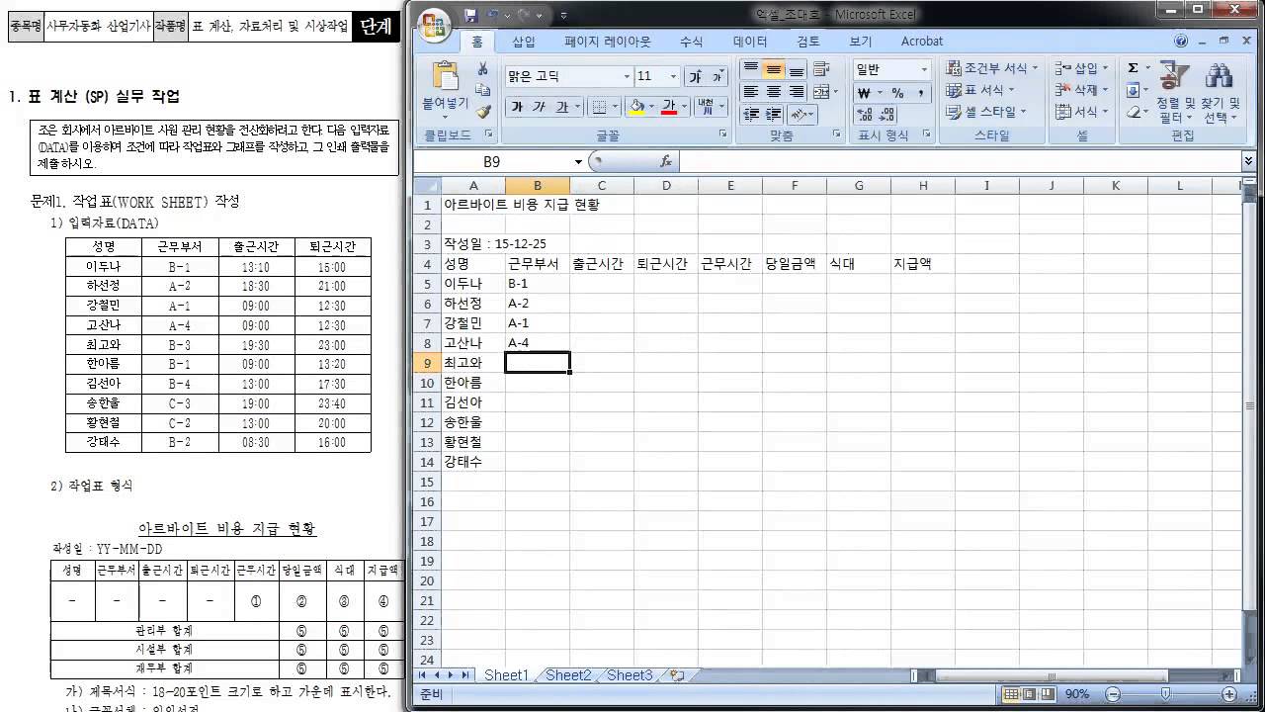
Task: Toggle underline formatting 가
Action: pos(562,106)
